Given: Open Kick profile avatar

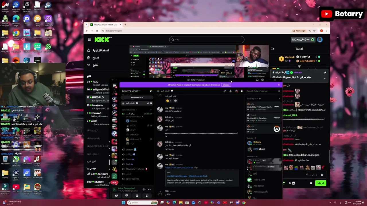Looking at the screenshot, I should pyautogui.click(x=320, y=39).
